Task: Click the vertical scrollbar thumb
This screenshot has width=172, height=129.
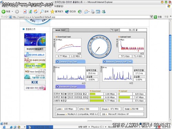Action: [170, 53]
